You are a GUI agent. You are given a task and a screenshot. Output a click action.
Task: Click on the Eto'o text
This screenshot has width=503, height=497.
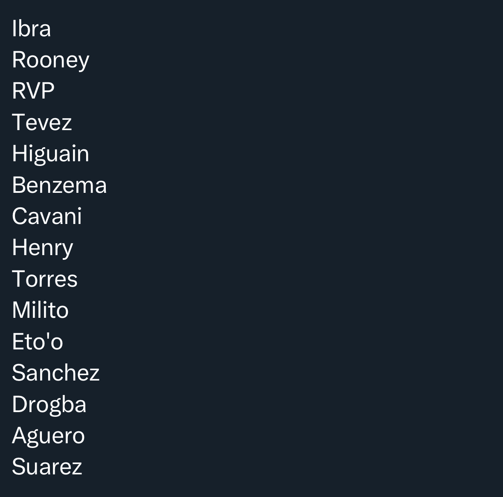(38, 341)
